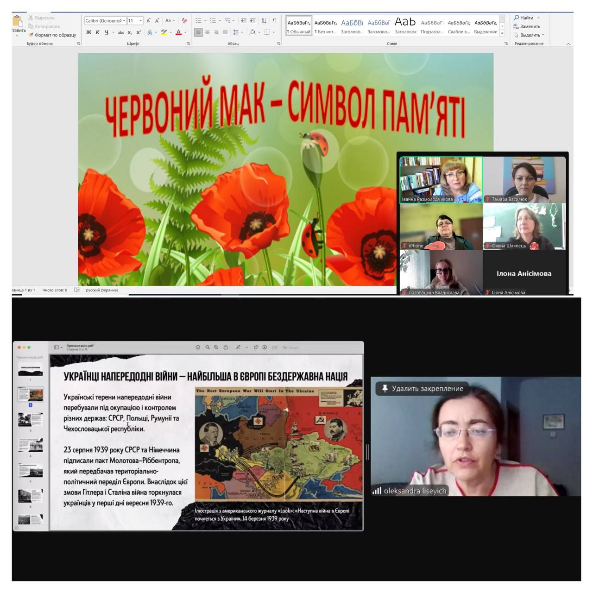
Task: Toggle italic formatting with the К button
Action: (97, 32)
